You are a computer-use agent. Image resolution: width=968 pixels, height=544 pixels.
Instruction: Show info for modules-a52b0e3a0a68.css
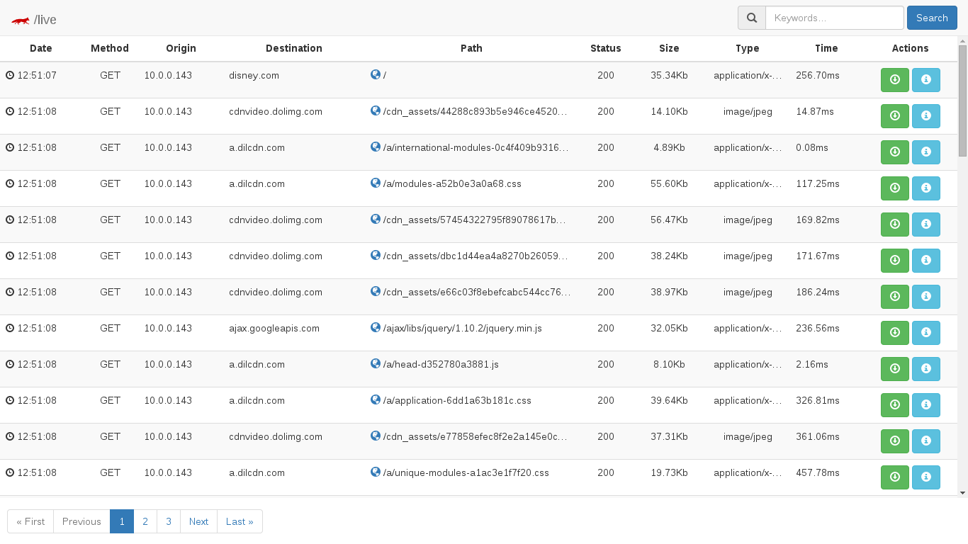[x=926, y=188]
